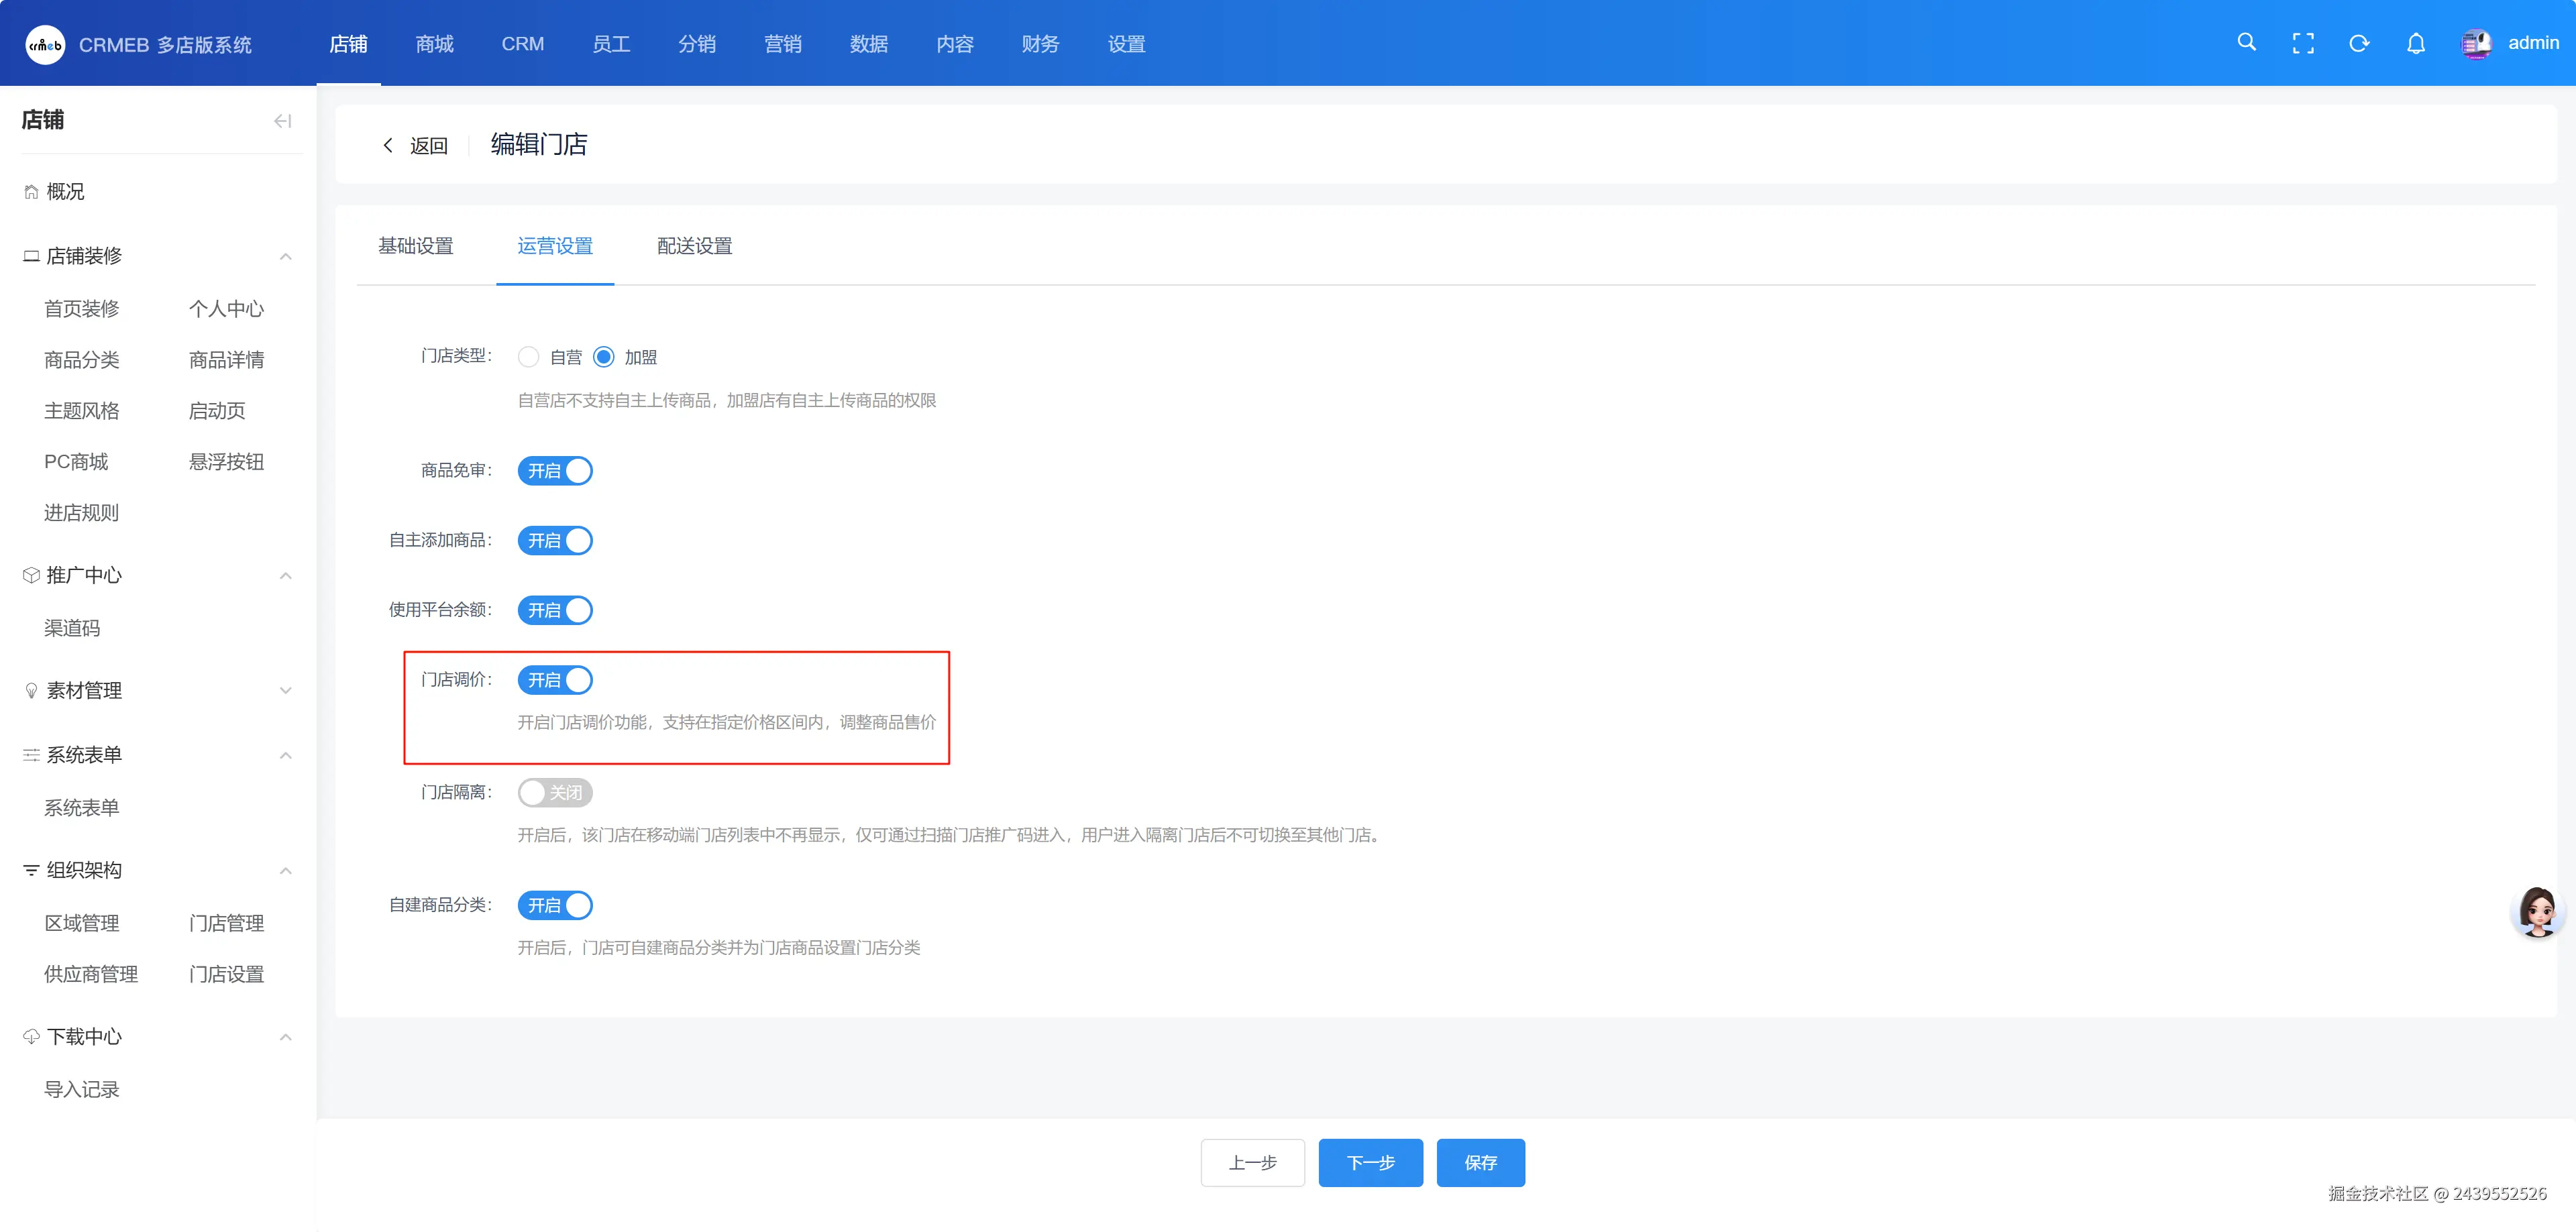This screenshot has height=1232, width=2576.
Task: Turn off the 商品免审 switch
Action: tap(555, 471)
